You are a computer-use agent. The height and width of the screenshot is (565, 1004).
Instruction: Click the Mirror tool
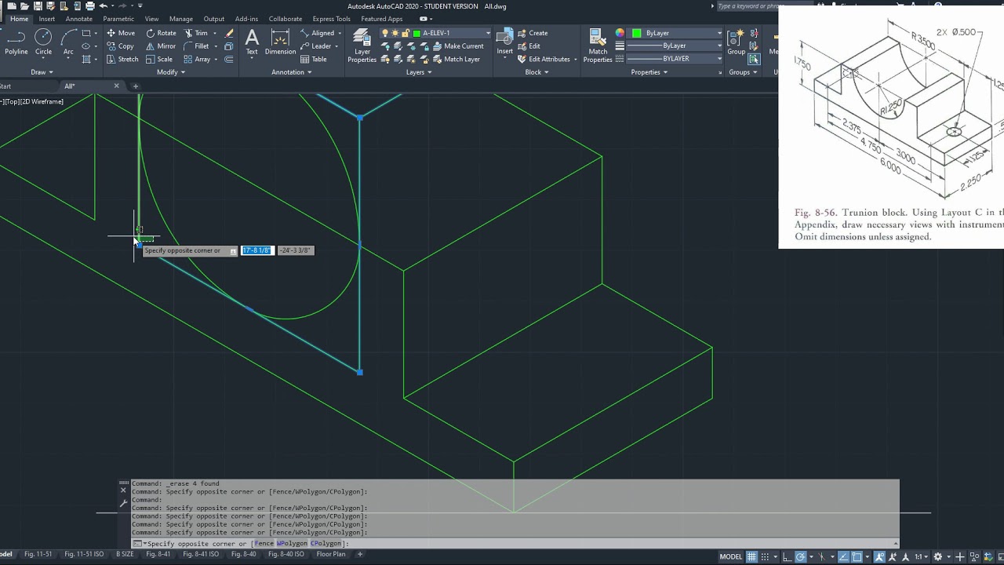pos(161,46)
